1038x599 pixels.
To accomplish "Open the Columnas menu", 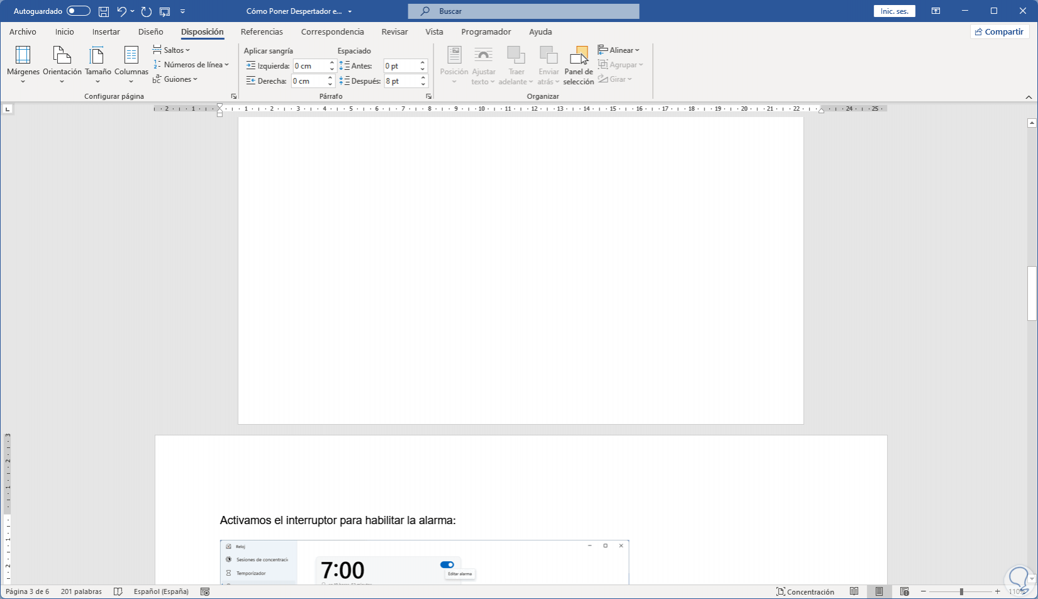I will [x=131, y=64].
